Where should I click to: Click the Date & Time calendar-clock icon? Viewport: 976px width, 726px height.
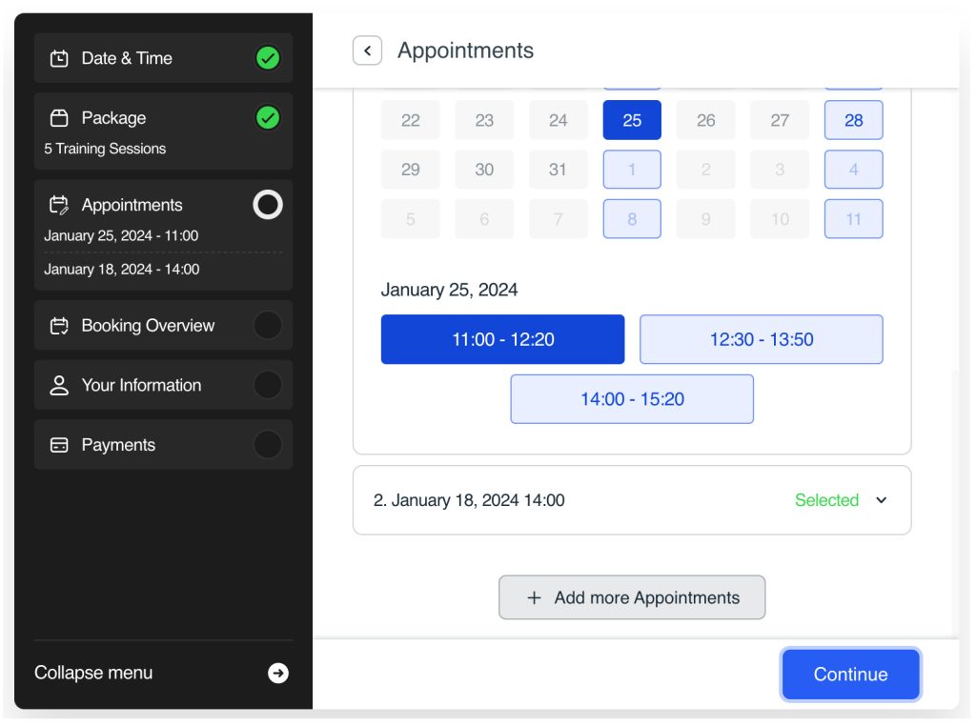tap(59, 58)
